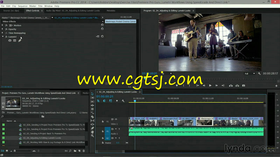Select the Hand tool
Screen dimensions: 280x157
[x=92, y=132]
